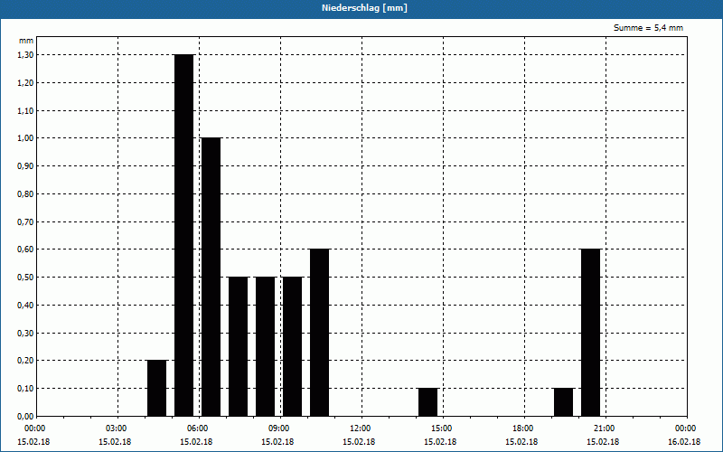Click the 06:00 time axis label
This screenshot has width=723, height=452.
[x=197, y=428]
